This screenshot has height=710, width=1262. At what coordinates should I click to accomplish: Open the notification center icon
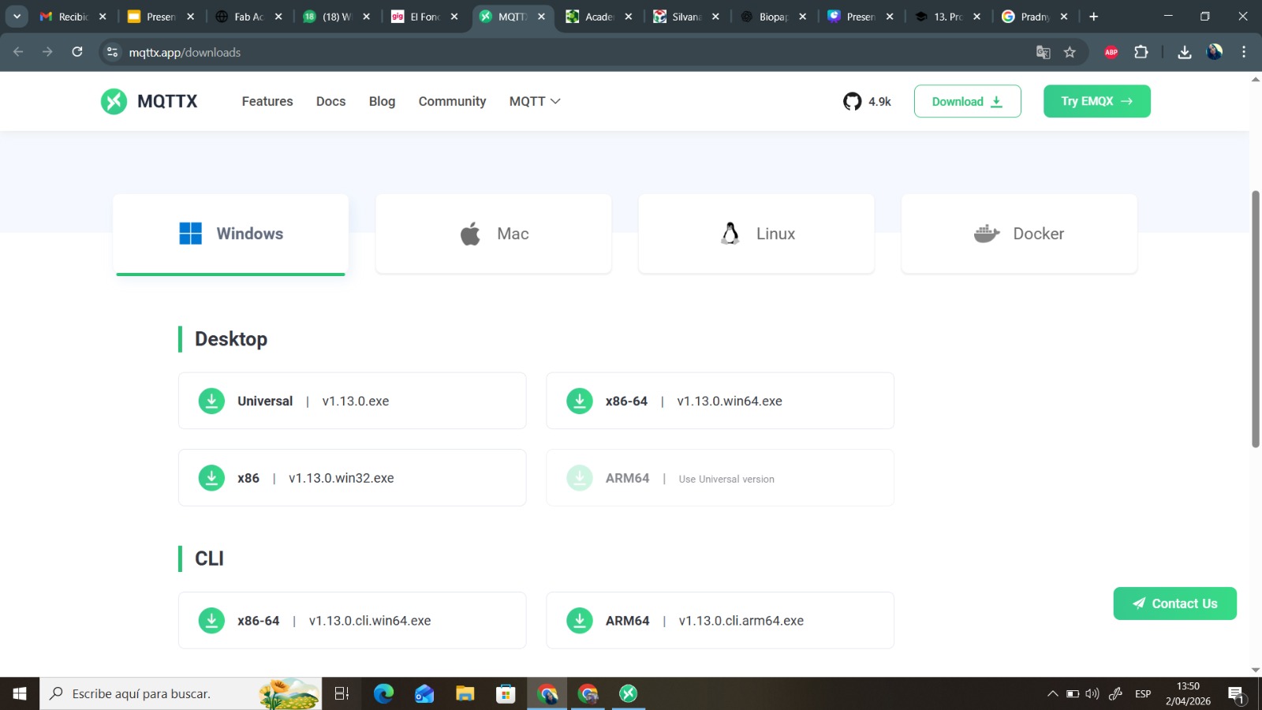click(1237, 694)
